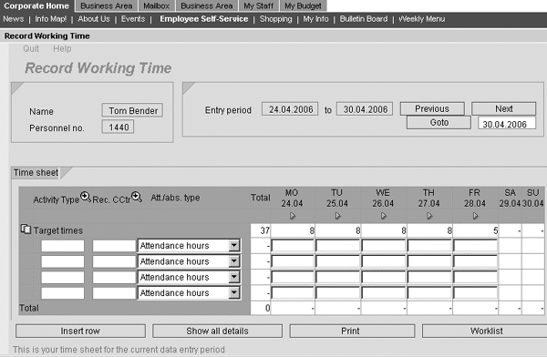Open Weekly Menu link
Image resolution: width=547 pixels, height=357 pixels.
click(422, 19)
